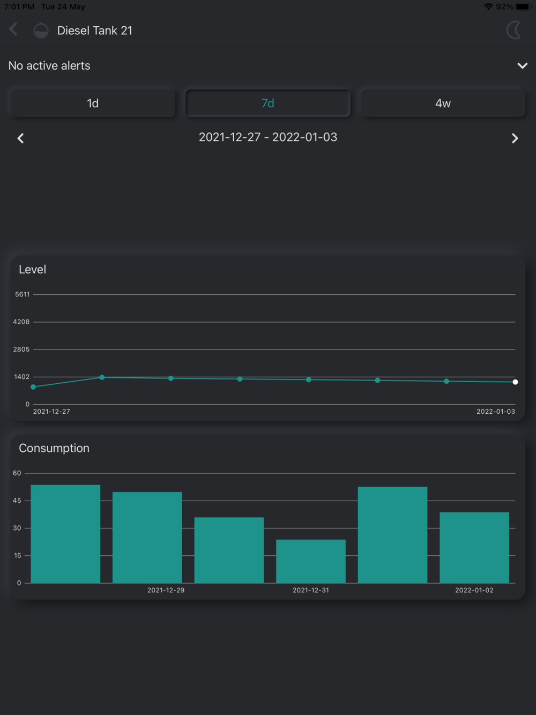
Task: Tap the tall bar left of 2022-01-02
Action: 392,535
